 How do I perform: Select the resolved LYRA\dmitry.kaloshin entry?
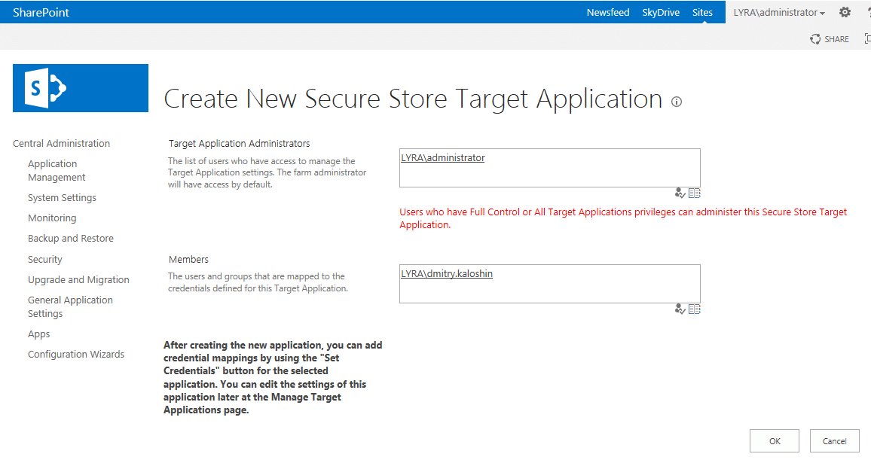[x=447, y=273]
